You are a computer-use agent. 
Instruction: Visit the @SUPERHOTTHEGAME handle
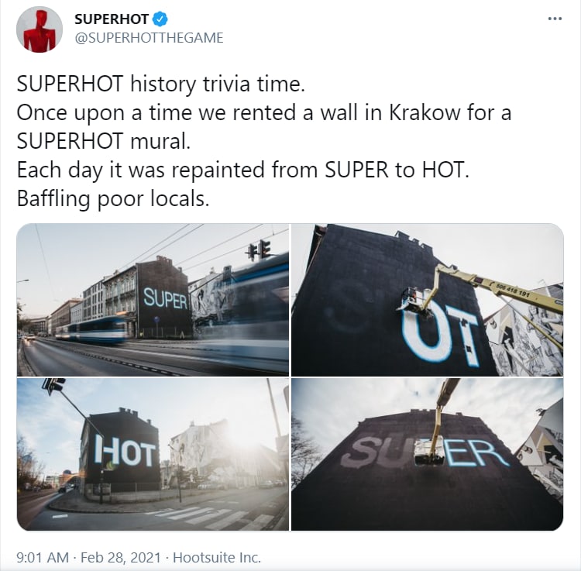click(x=149, y=38)
